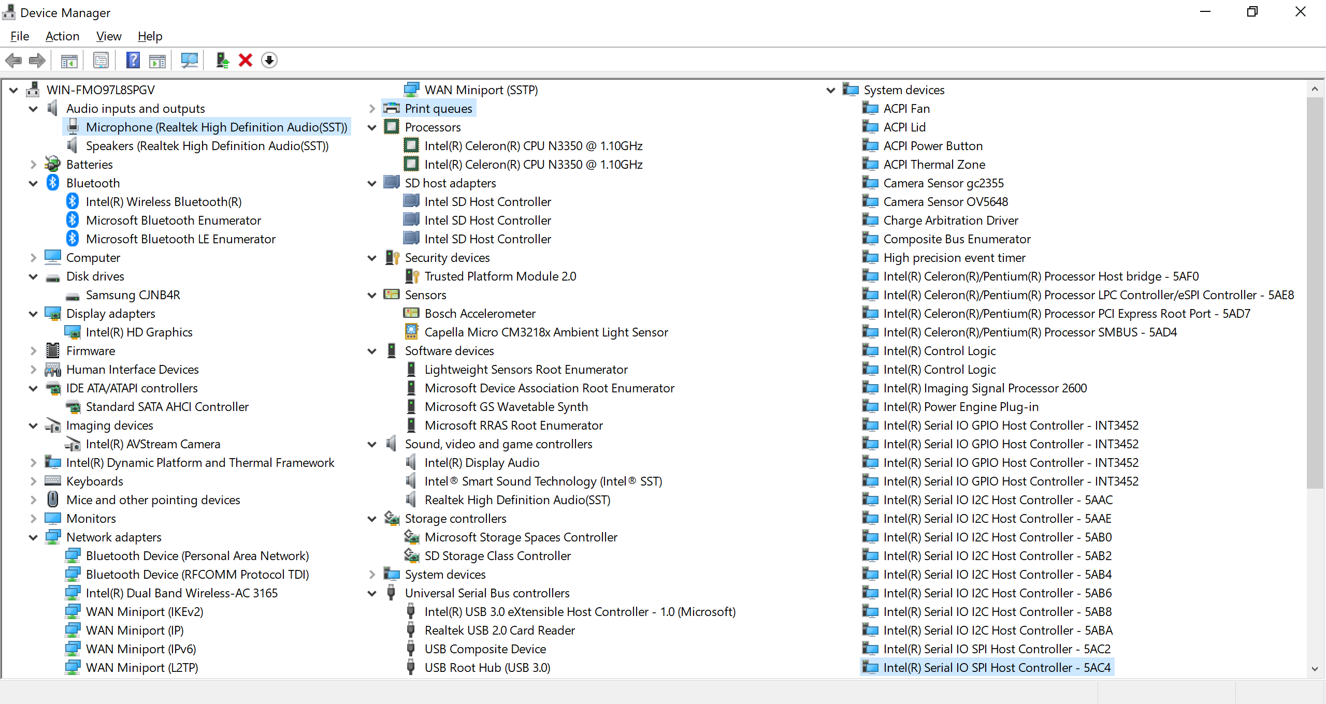Click the Sensors category icon
This screenshot has height=704, width=1326.
click(x=392, y=295)
